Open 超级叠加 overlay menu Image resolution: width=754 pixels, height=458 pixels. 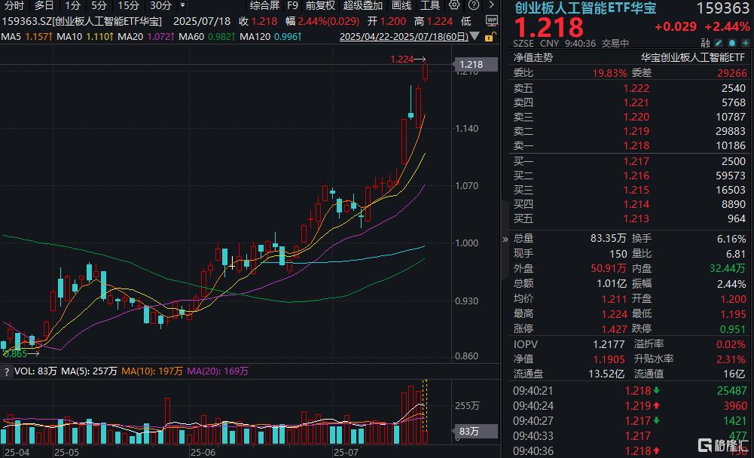click(x=363, y=5)
